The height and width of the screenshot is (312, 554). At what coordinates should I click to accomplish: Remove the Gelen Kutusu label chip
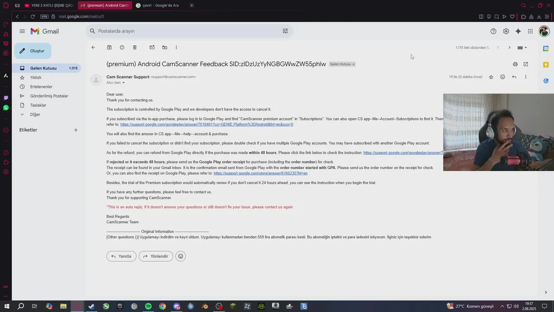click(x=353, y=64)
